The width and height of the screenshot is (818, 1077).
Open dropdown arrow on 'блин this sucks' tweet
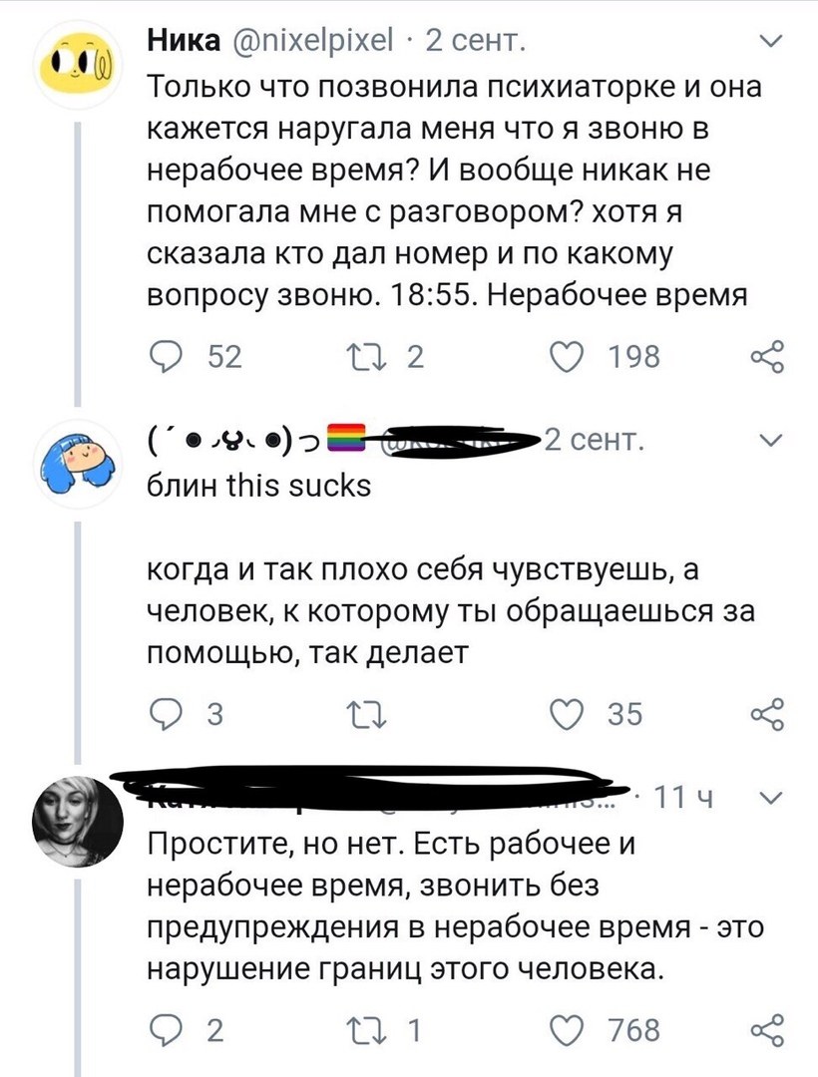(770, 440)
